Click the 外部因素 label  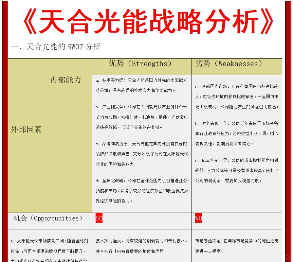pos(26,129)
